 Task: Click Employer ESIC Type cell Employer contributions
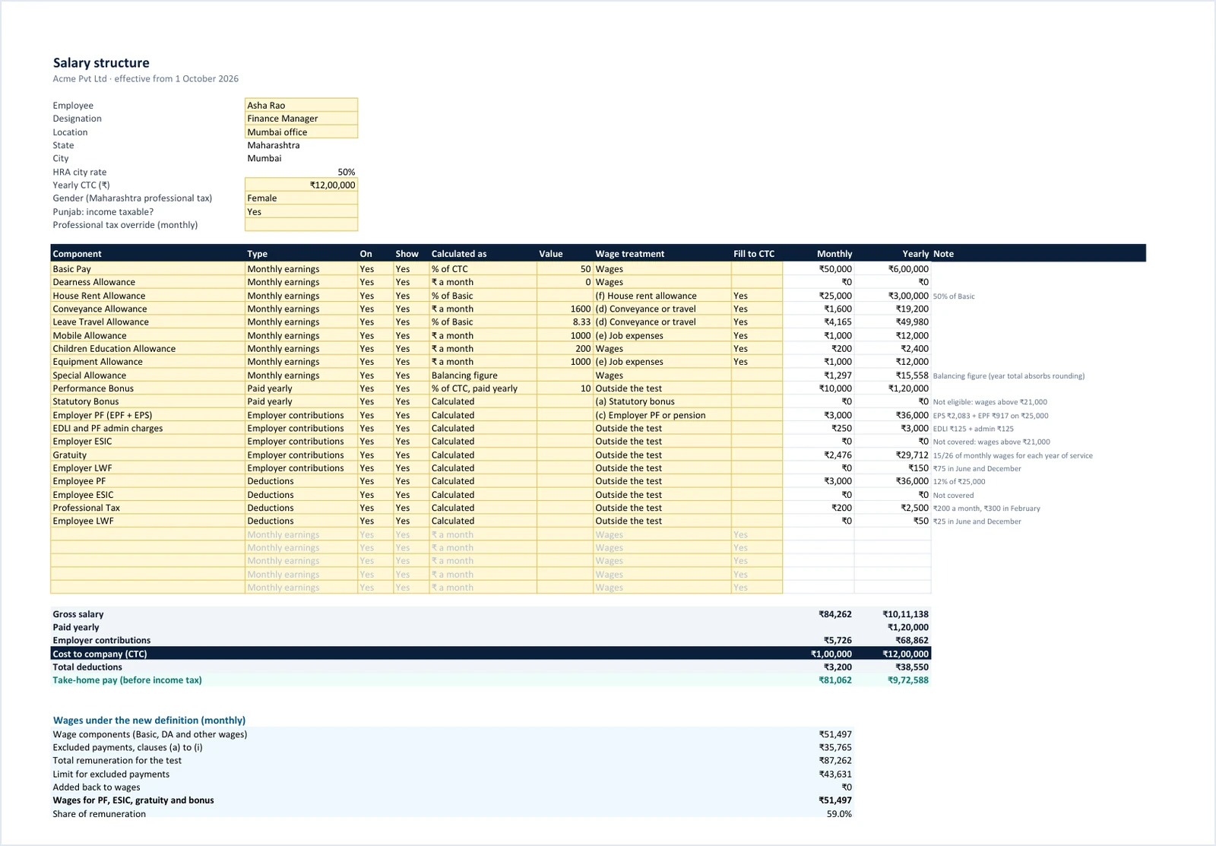[x=301, y=442]
